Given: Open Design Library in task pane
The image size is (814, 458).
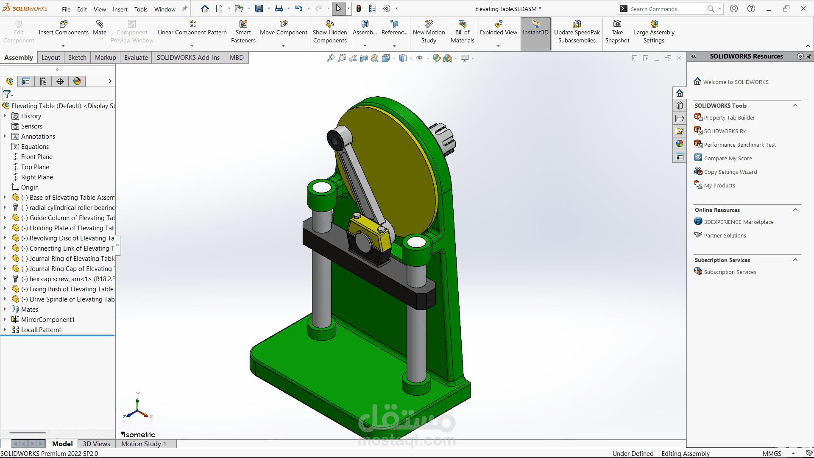Looking at the screenshot, I should pyautogui.click(x=680, y=106).
